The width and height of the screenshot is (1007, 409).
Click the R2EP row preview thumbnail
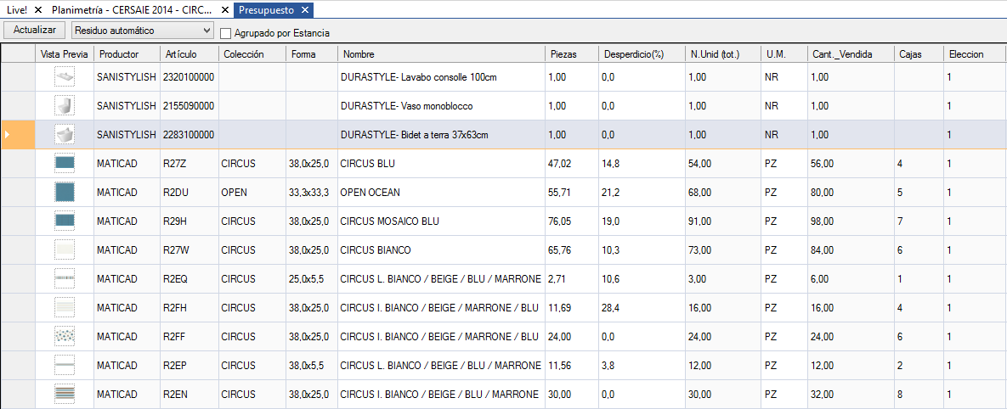(x=65, y=366)
